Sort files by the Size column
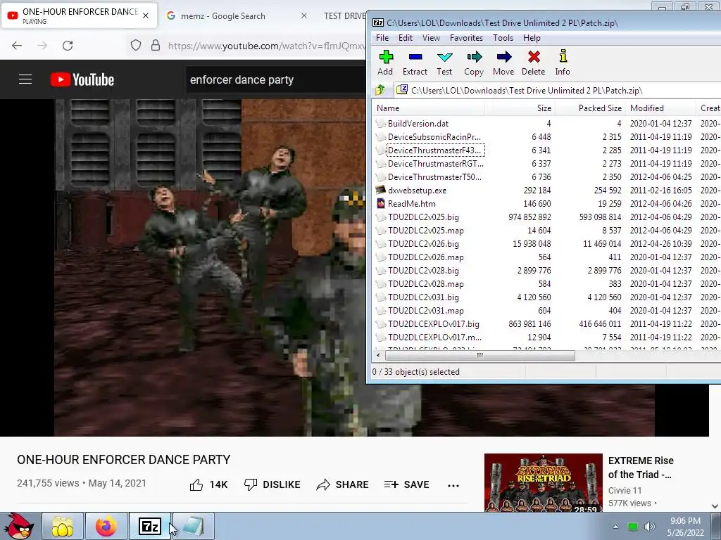The image size is (721, 540). point(520,108)
